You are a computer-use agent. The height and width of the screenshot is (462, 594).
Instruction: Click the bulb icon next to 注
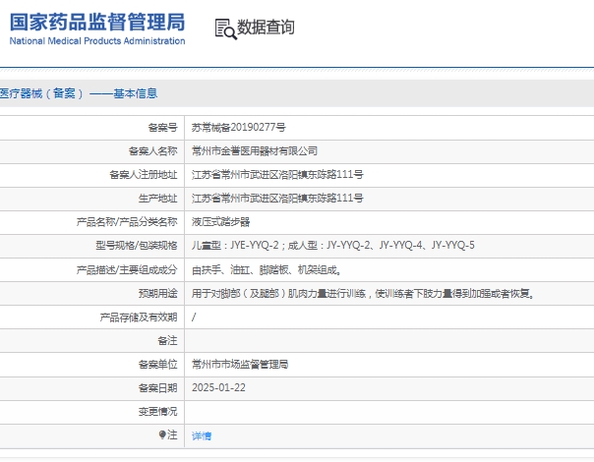(162, 434)
